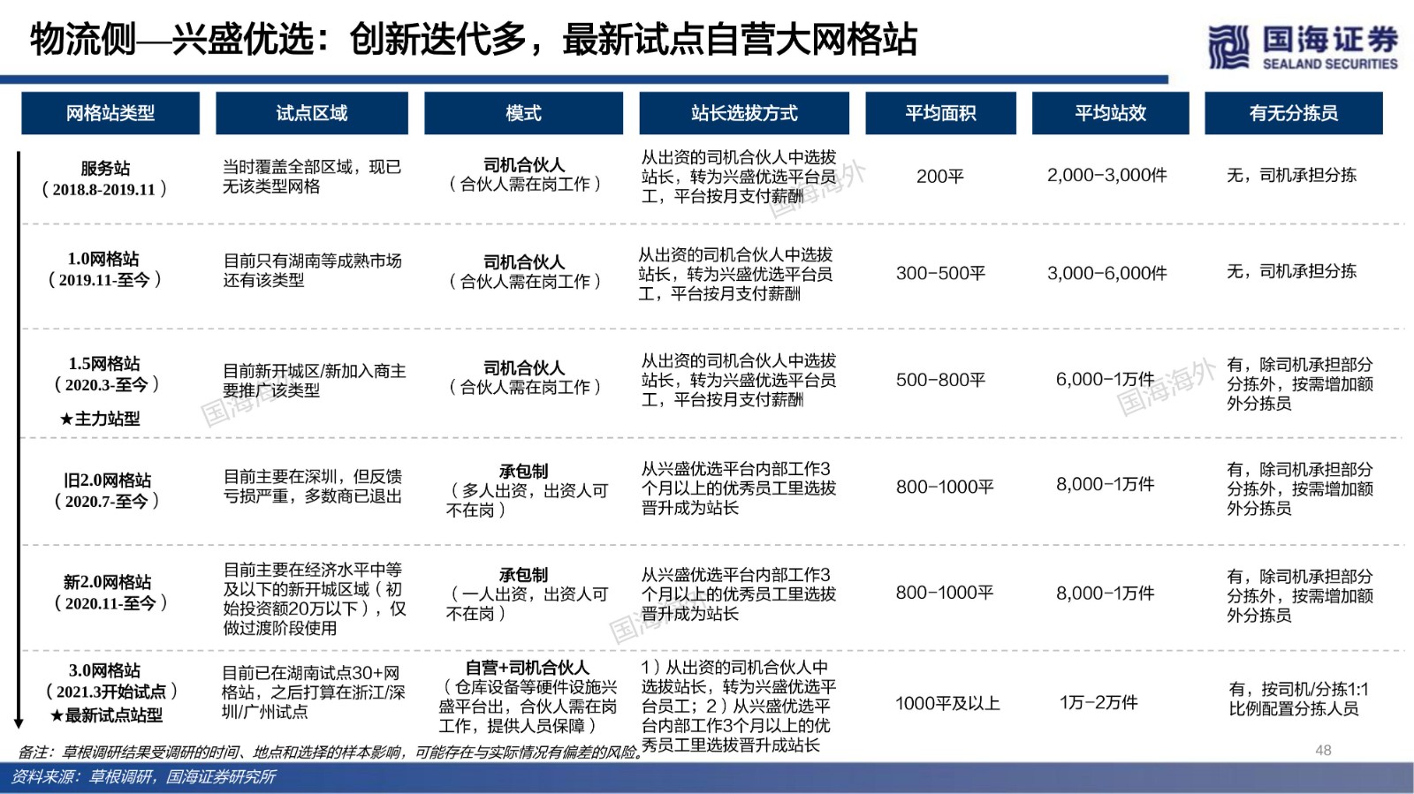The width and height of the screenshot is (1414, 794).
Task: Click 无，司机承担分拣 in 1.0网格站 row
Action: point(1291,272)
